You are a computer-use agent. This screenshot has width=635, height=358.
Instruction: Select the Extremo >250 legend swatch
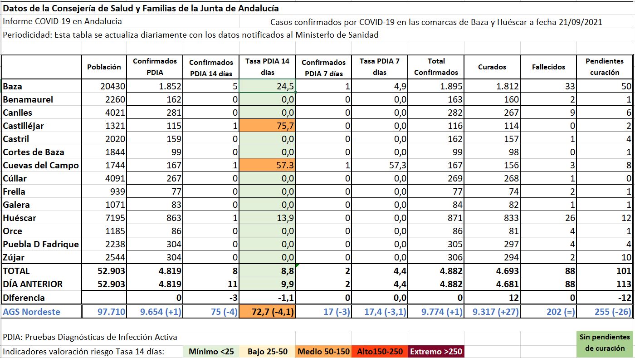435,352
